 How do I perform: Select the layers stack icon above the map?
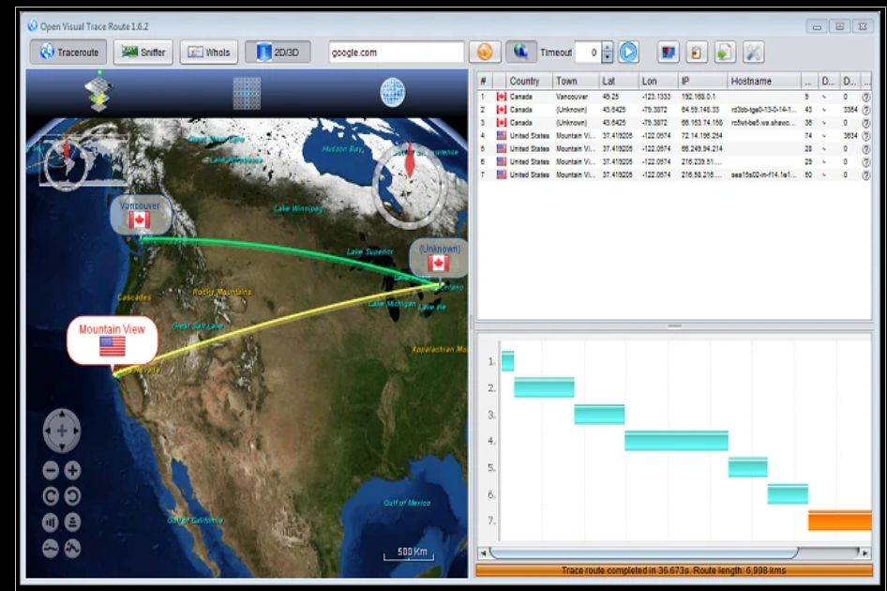point(98,92)
